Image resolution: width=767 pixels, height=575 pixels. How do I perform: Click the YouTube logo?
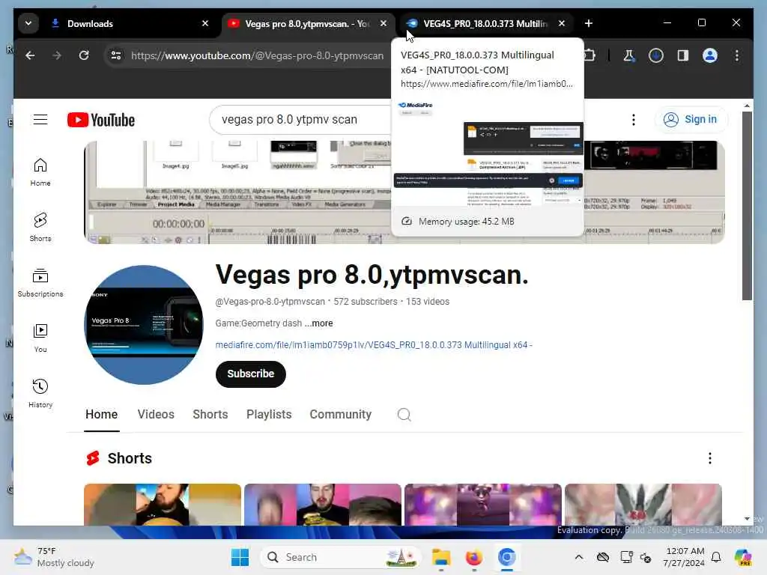(x=101, y=120)
